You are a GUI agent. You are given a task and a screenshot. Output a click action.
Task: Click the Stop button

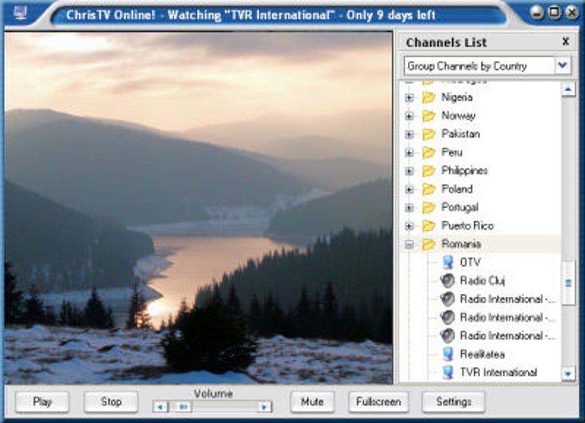[111, 402]
